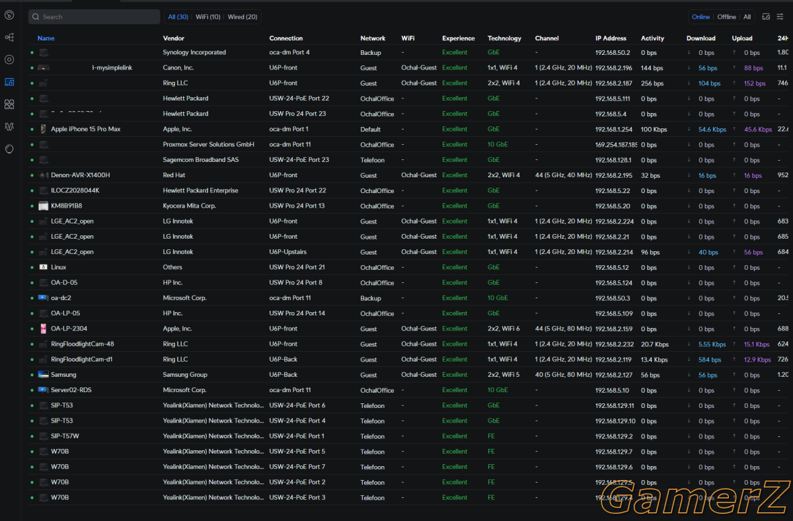Sort by the IP Address column header
This screenshot has width=793, height=521.
(611, 38)
